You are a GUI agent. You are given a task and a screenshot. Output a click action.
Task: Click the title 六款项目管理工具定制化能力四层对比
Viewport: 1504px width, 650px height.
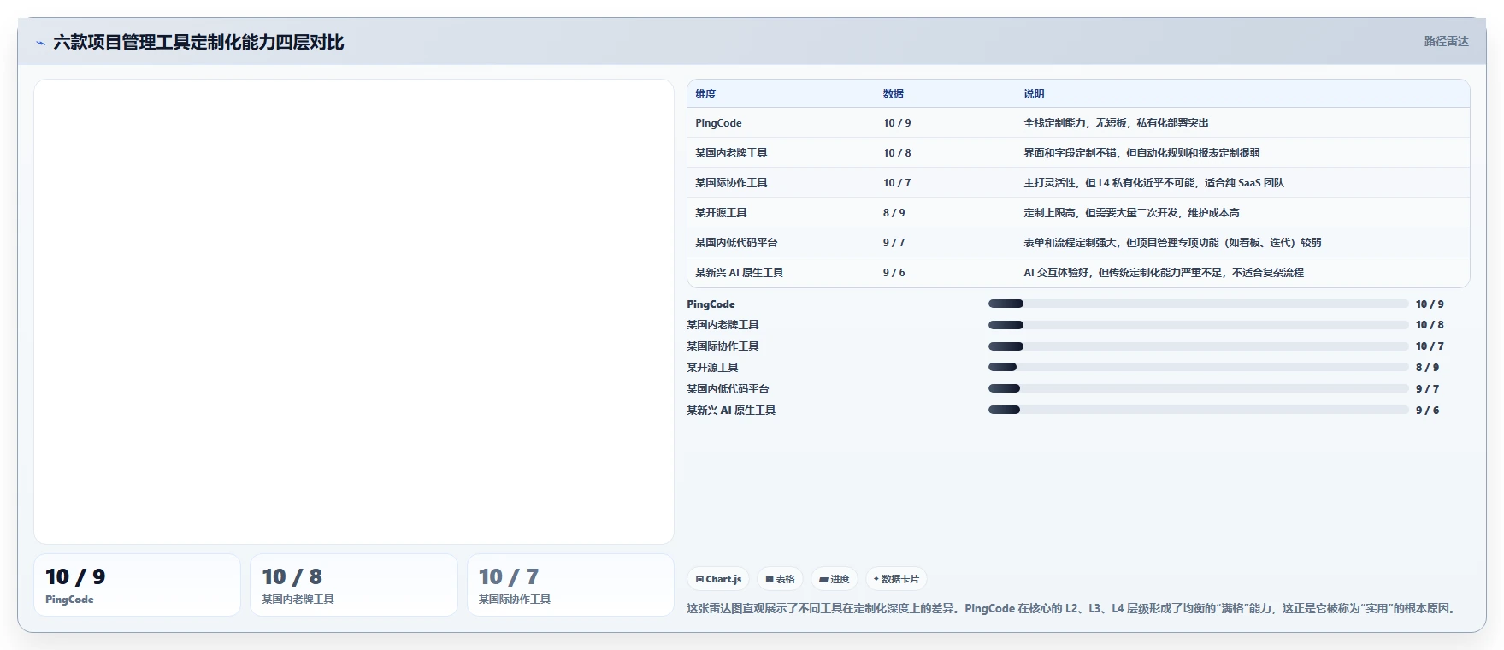[x=198, y=42]
